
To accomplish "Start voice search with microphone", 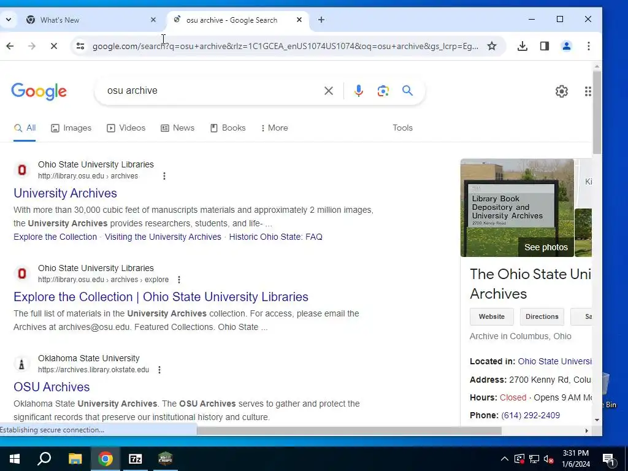I will coord(358,91).
